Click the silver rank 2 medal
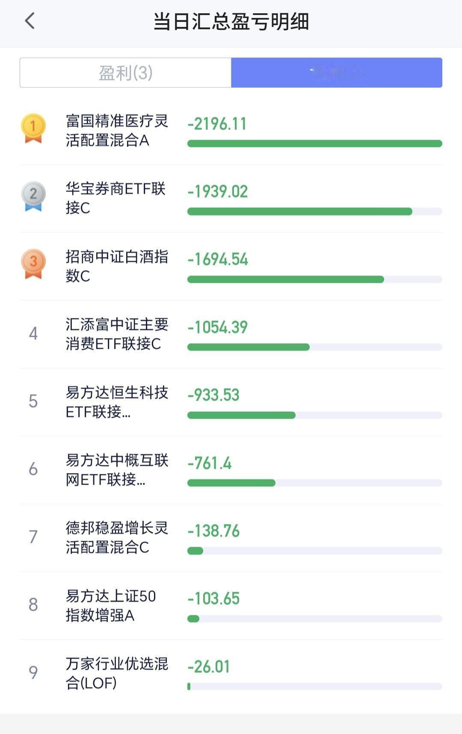Image resolution: width=462 pixels, height=734 pixels. (33, 196)
